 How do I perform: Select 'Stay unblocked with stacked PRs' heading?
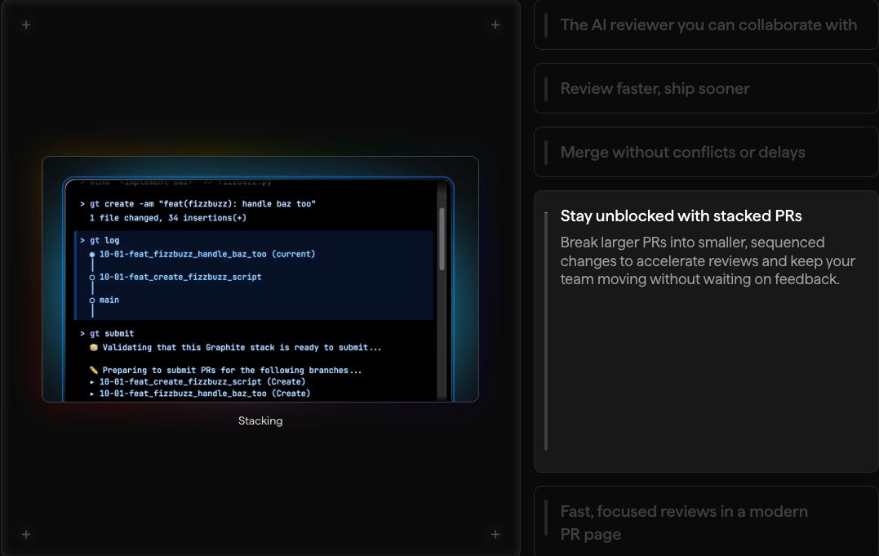point(681,216)
